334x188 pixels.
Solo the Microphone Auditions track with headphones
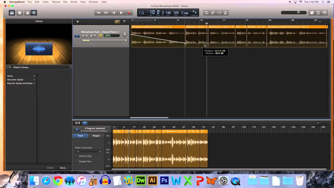pyautogui.click(x=87, y=36)
